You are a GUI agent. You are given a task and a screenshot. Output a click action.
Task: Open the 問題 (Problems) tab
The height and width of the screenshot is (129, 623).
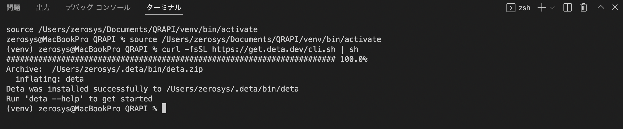13,7
